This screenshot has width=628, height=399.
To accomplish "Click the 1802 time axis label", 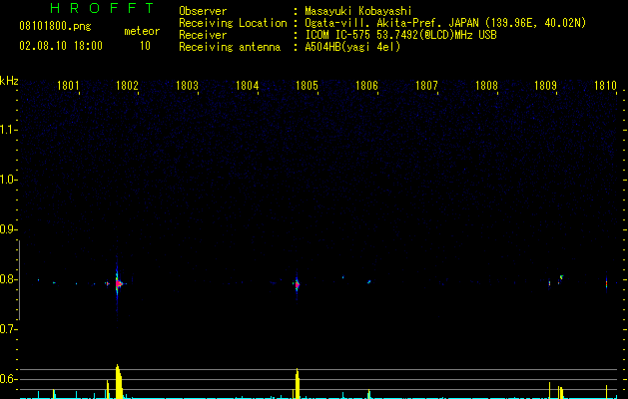I will click(127, 86).
